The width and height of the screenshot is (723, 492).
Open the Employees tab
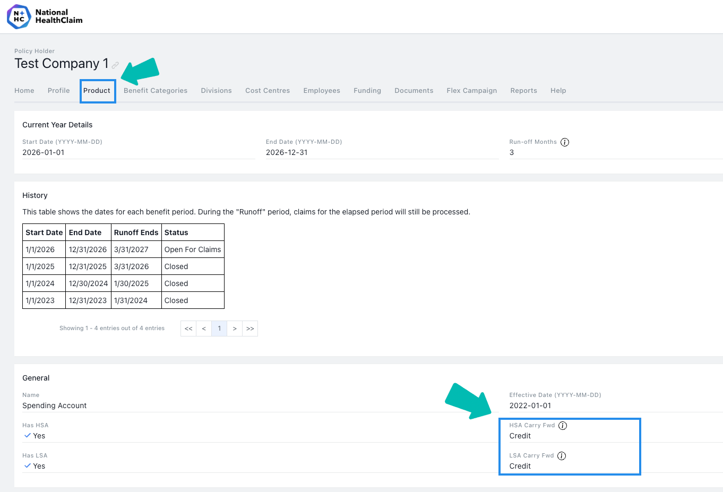[x=322, y=91]
